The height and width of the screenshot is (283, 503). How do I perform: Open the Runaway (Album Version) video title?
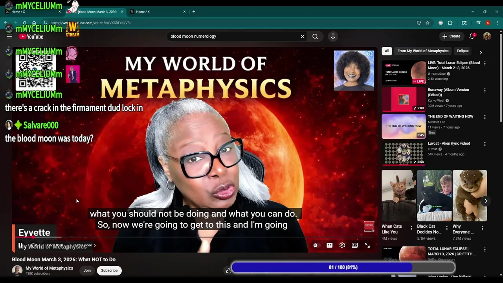448,92
